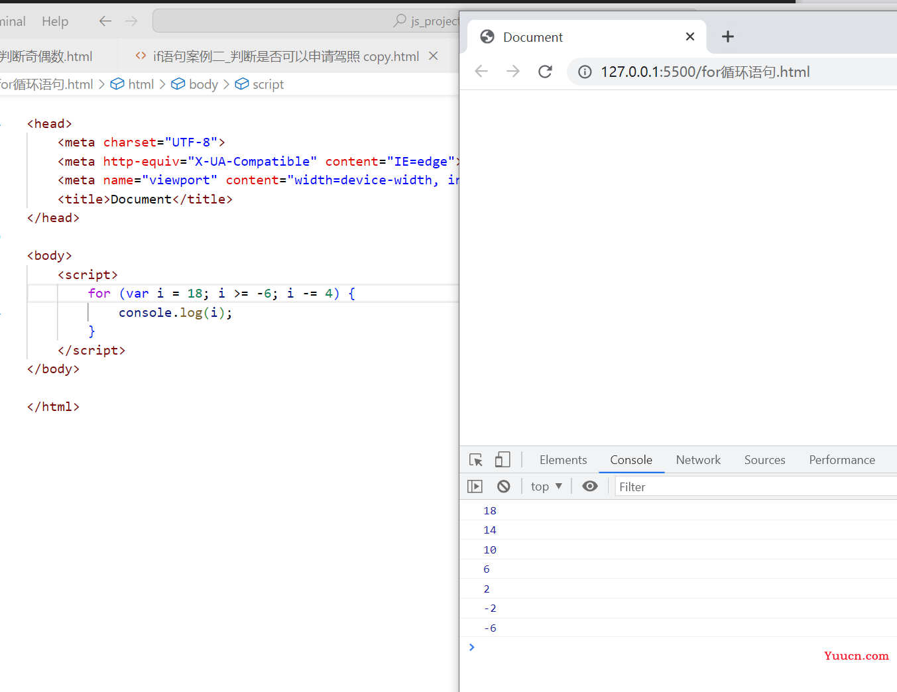Viewport: 897px width, 692px height.
Task: Click the script breadcrumb cube icon
Action: pos(242,84)
